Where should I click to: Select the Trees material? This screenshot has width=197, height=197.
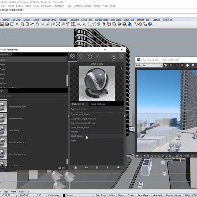[x=74, y=141]
